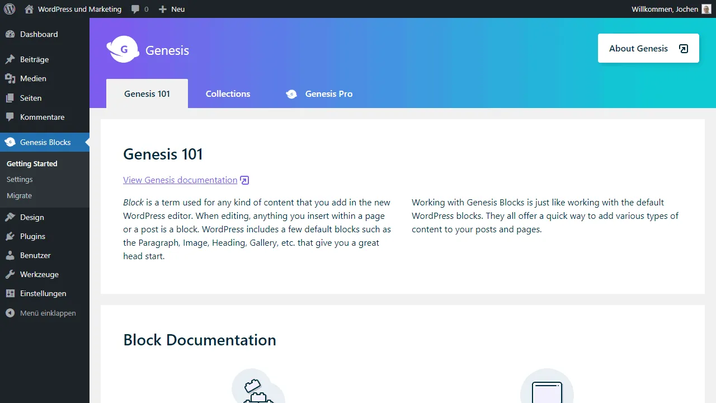Viewport: 716px width, 403px height.
Task: Open the Genesis 101 tab
Action: [x=147, y=93]
